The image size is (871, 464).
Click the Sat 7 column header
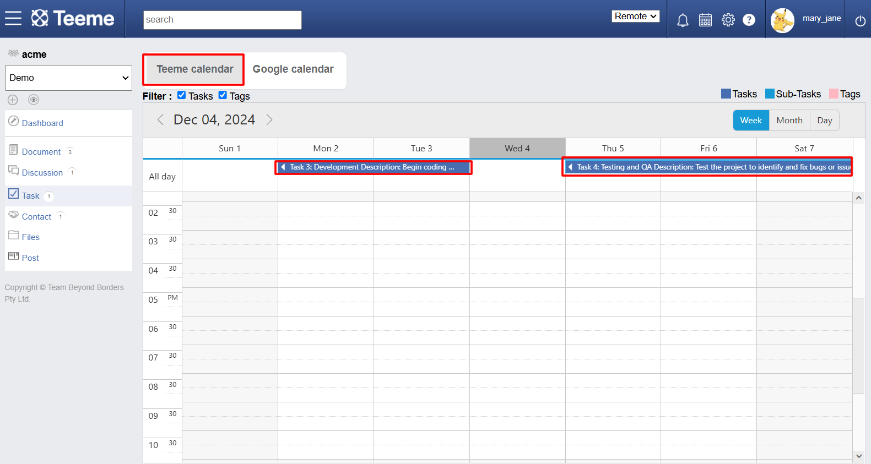[804, 149]
